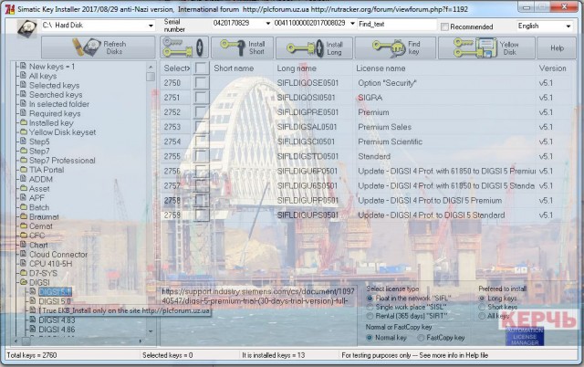584x367 pixels.
Task: Click the Refresh Disks button
Action: click(99, 47)
